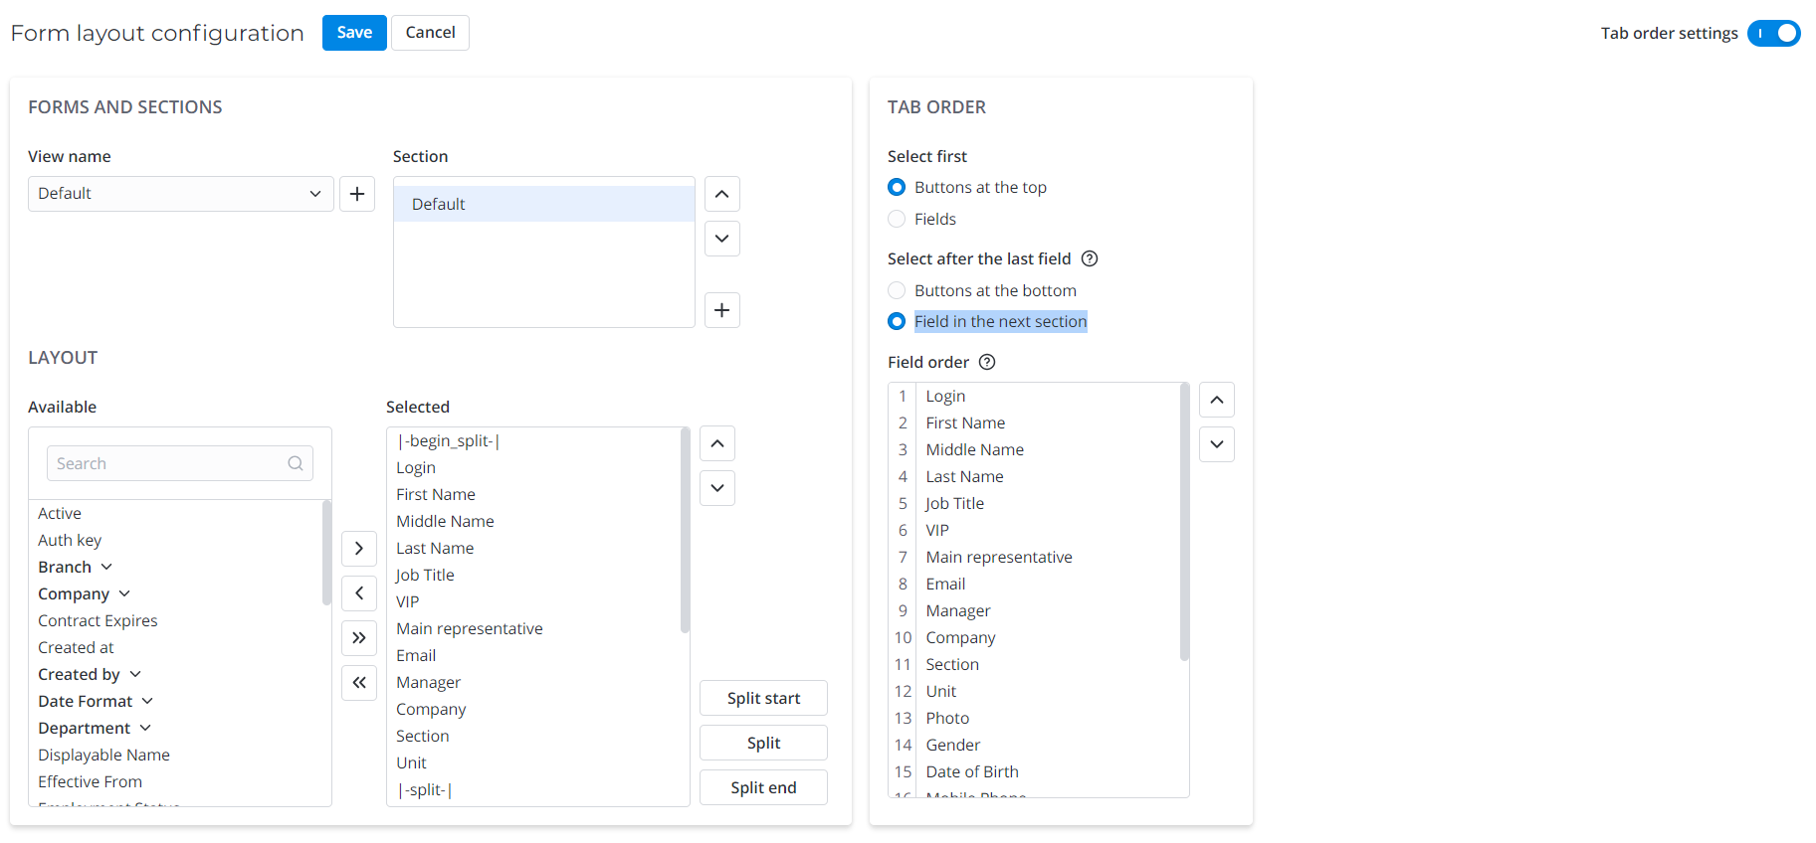Select Main representative in Selected list
The height and width of the screenshot is (843, 1816).
[x=470, y=628]
